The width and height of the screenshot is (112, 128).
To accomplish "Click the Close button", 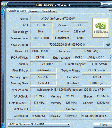I will 103,125.
